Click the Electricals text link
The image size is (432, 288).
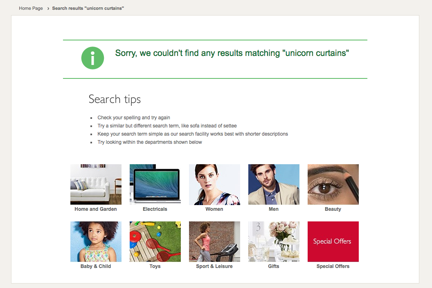pos(155,209)
